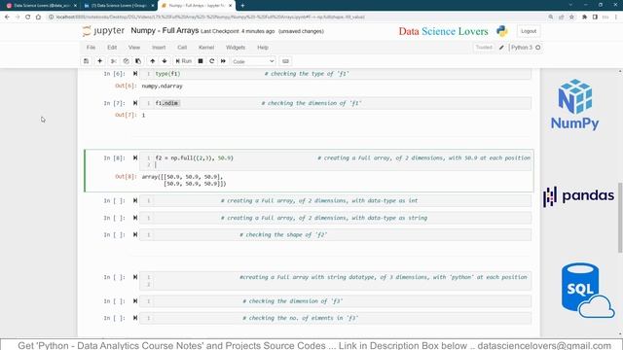
Task: Click the Python 3 kernel status circle
Action: [x=538, y=48]
